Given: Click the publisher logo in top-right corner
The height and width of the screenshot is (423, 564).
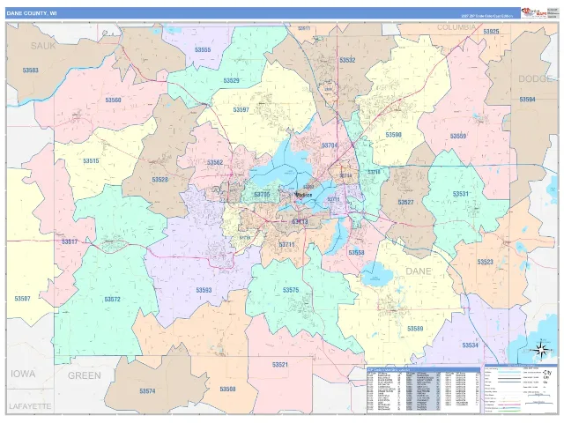Looking at the screenshot, I should click(x=533, y=13).
